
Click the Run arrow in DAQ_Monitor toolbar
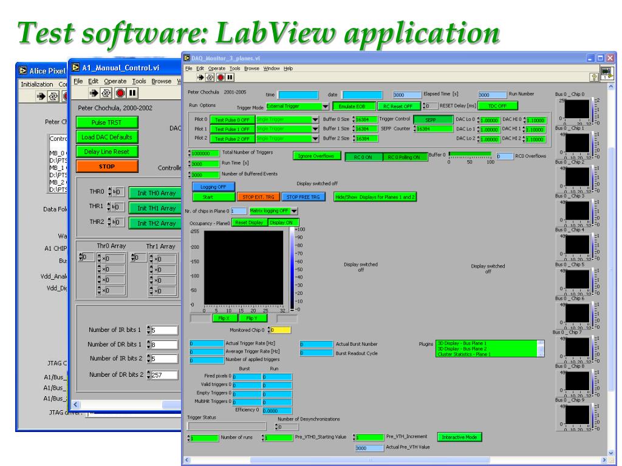200,77
